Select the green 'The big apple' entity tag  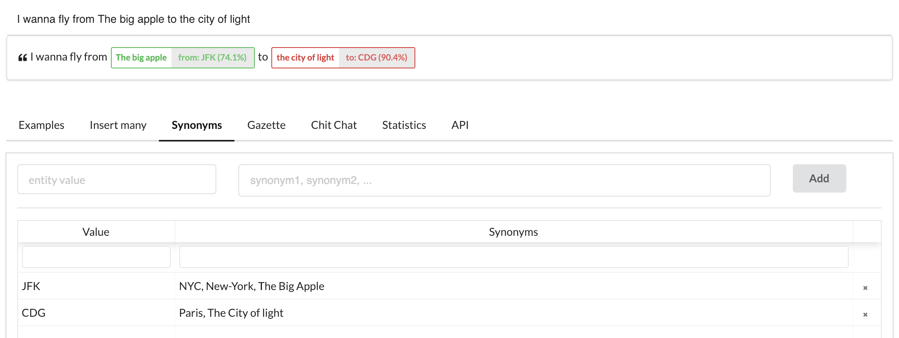click(141, 58)
